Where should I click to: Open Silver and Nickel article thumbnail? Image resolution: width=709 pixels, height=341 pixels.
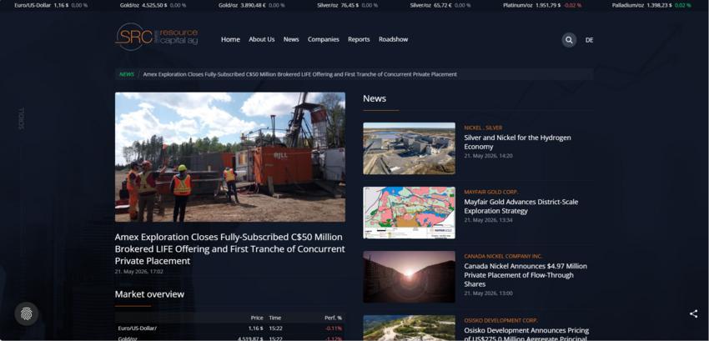coord(409,148)
